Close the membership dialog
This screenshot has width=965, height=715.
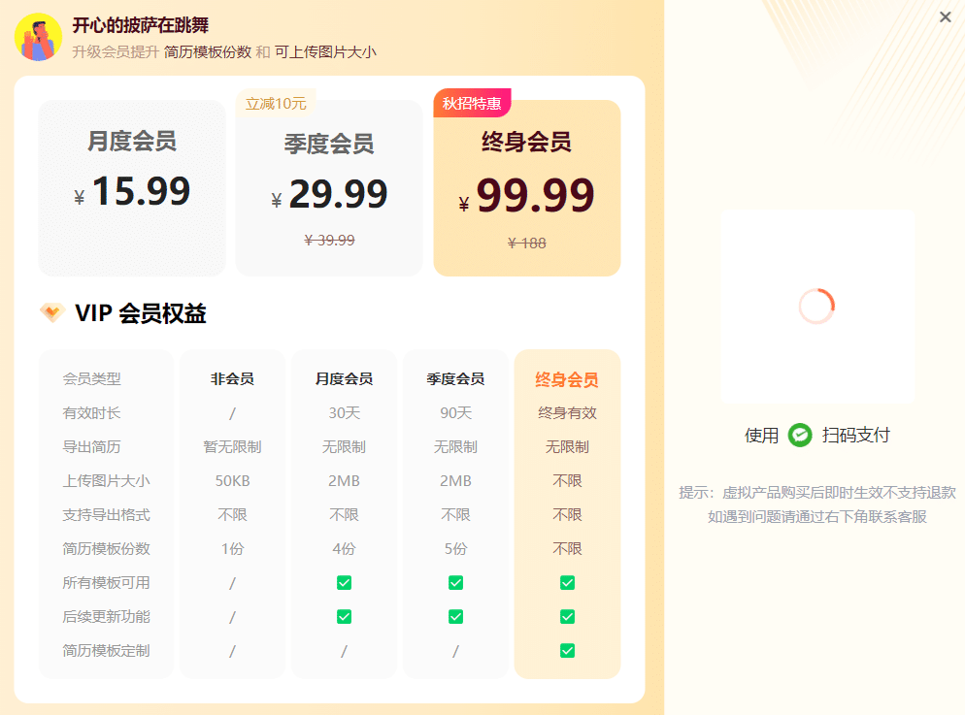(x=945, y=17)
